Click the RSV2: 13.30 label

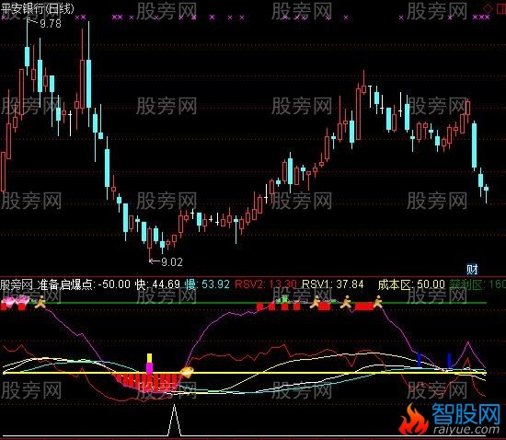click(x=266, y=284)
